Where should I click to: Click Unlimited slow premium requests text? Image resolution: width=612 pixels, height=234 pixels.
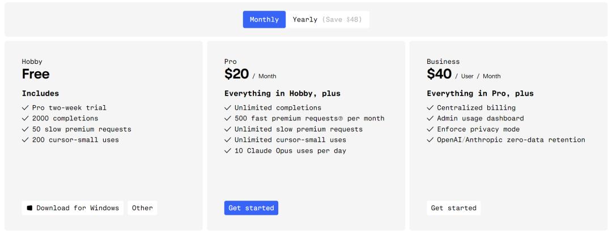tap(298, 129)
